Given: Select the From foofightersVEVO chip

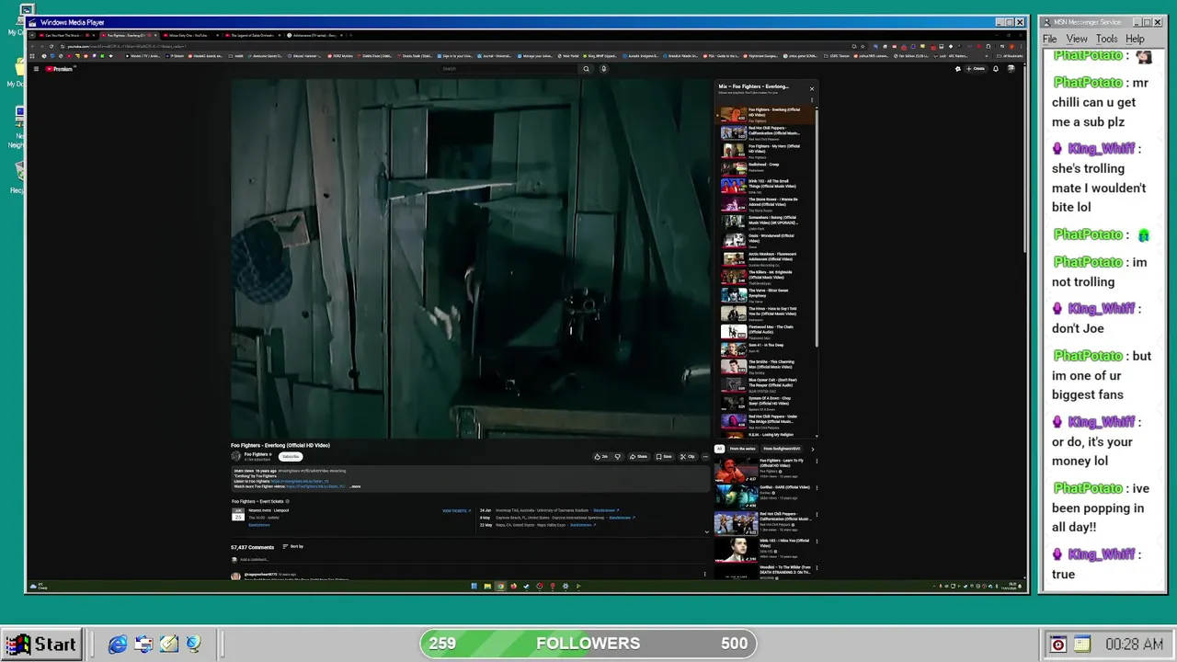Looking at the screenshot, I should [783, 449].
